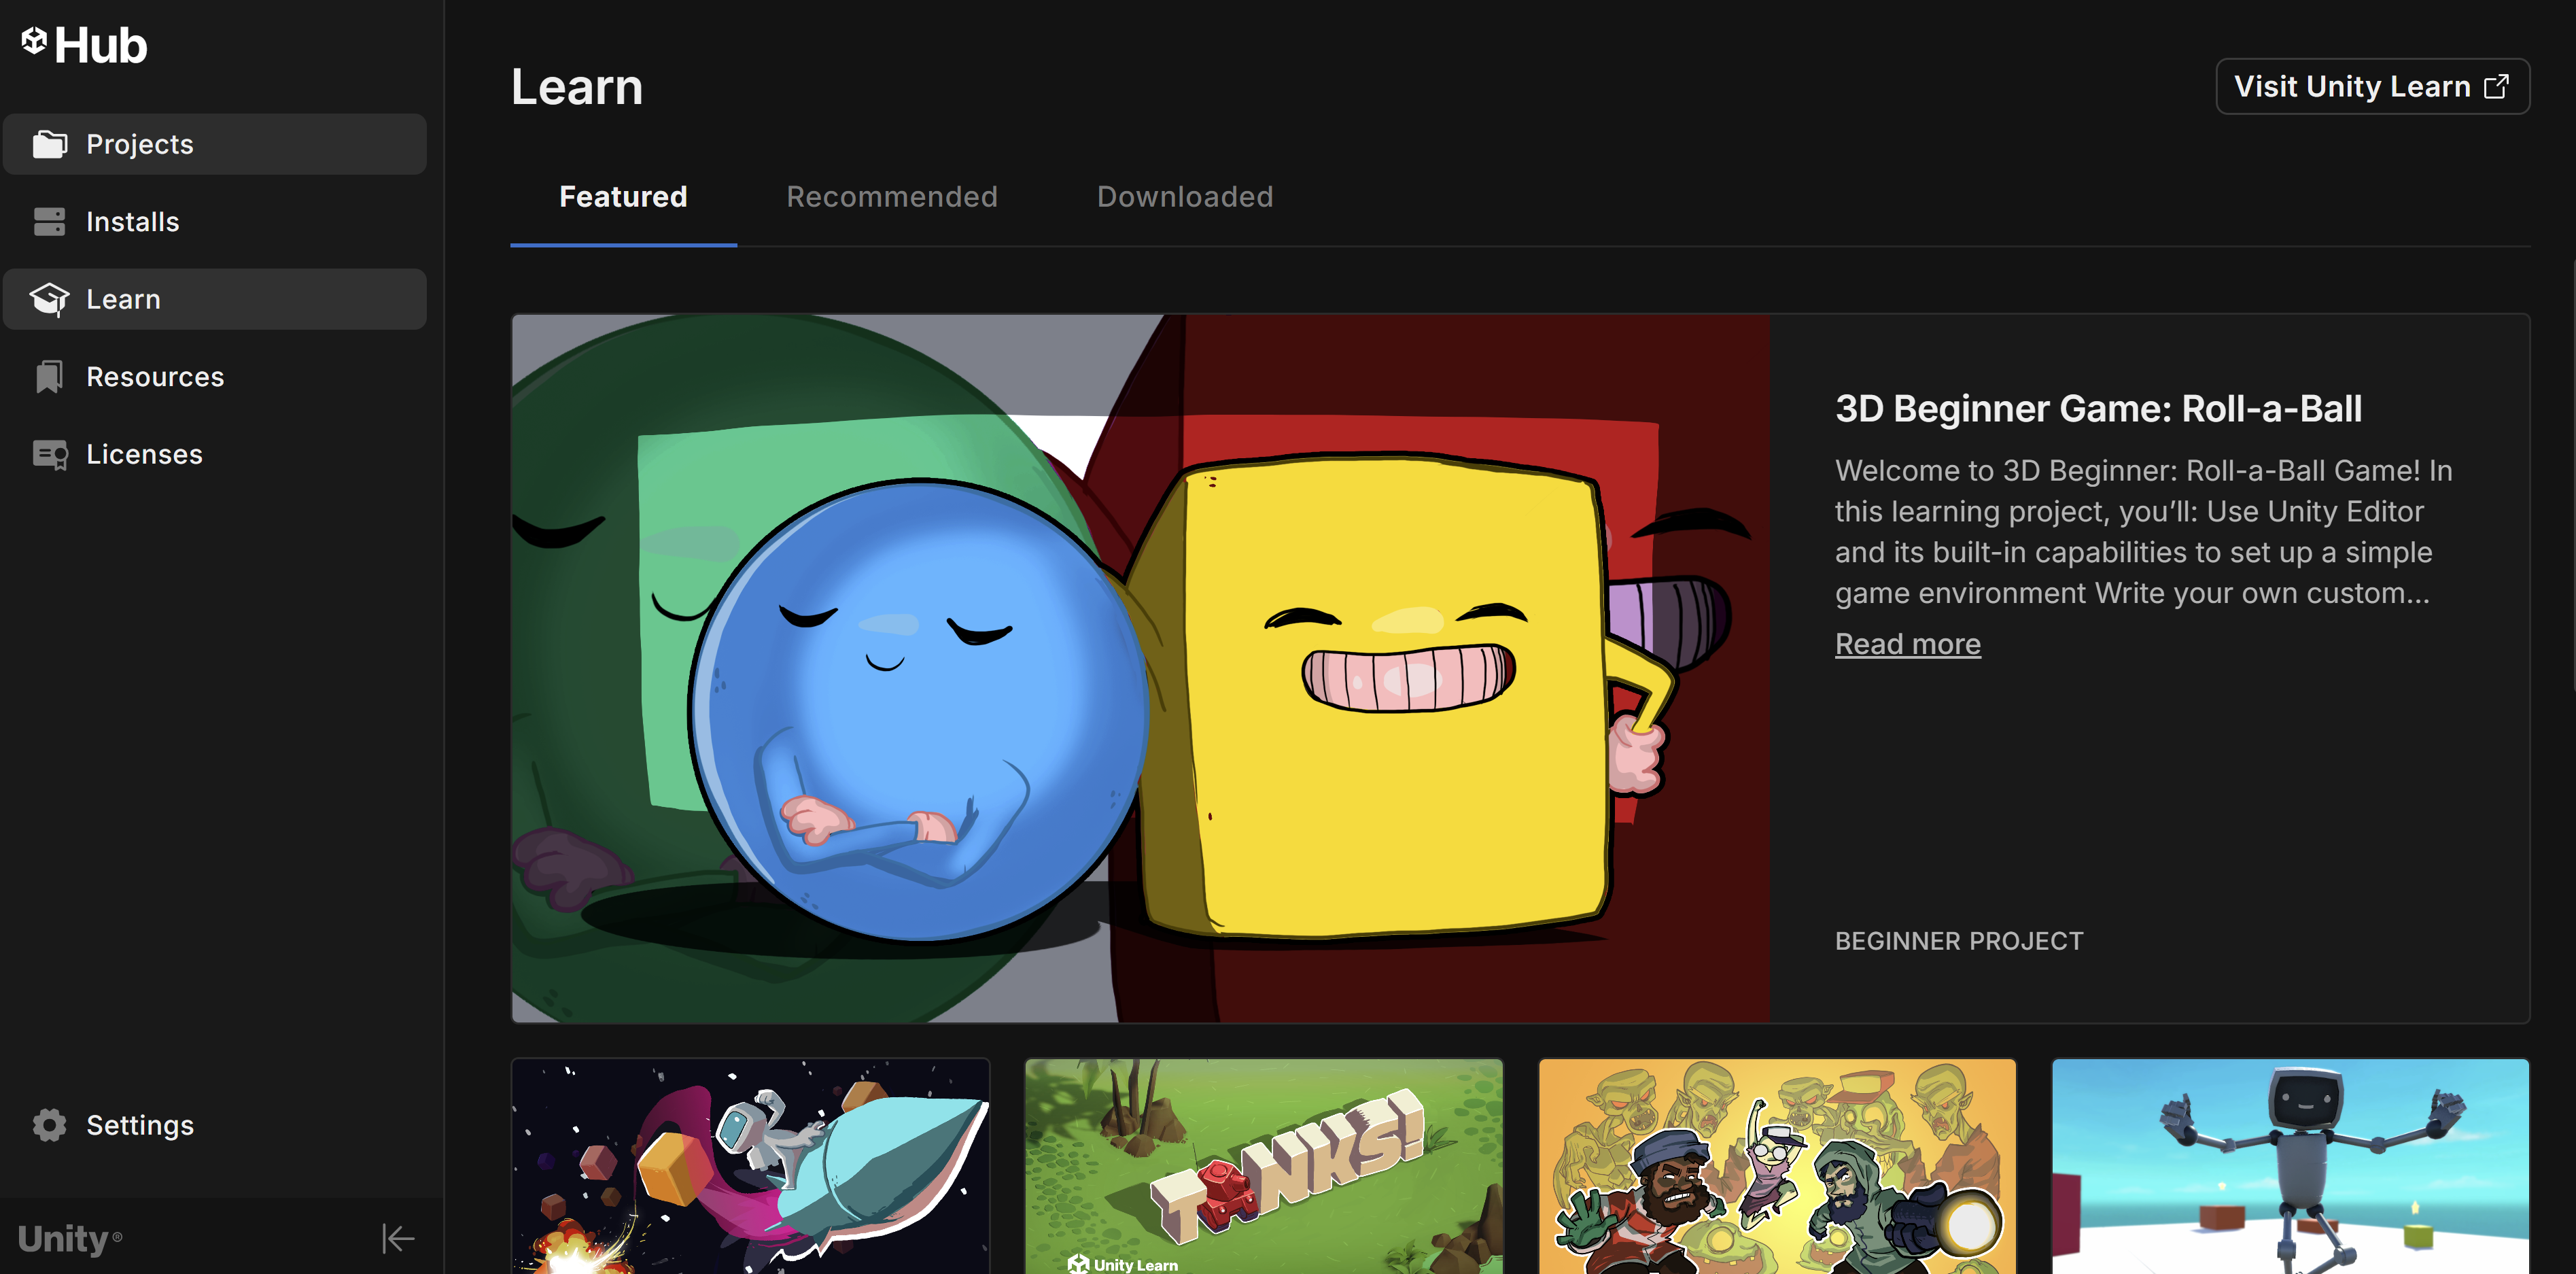Collapse the sidebar with the arrow icon
This screenshot has width=2576, height=1274.
pyautogui.click(x=397, y=1239)
